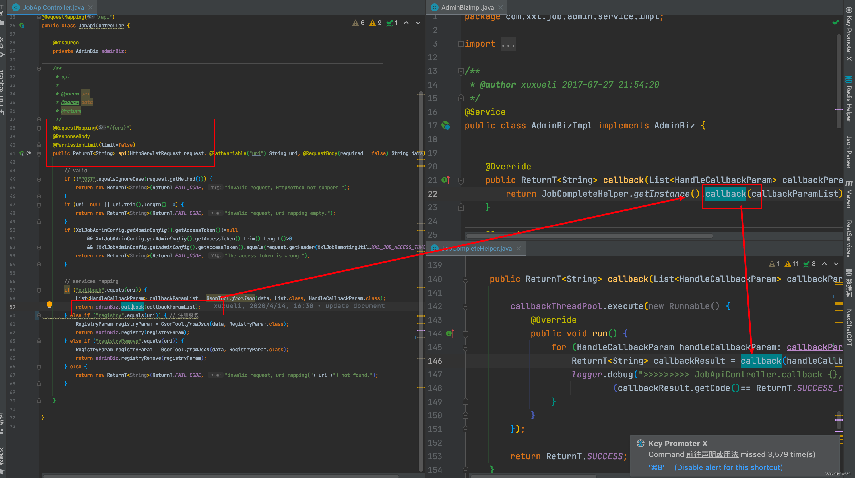
Task: Click the AdminBizImpl editor vertical scrollbar
Action: 839,81
